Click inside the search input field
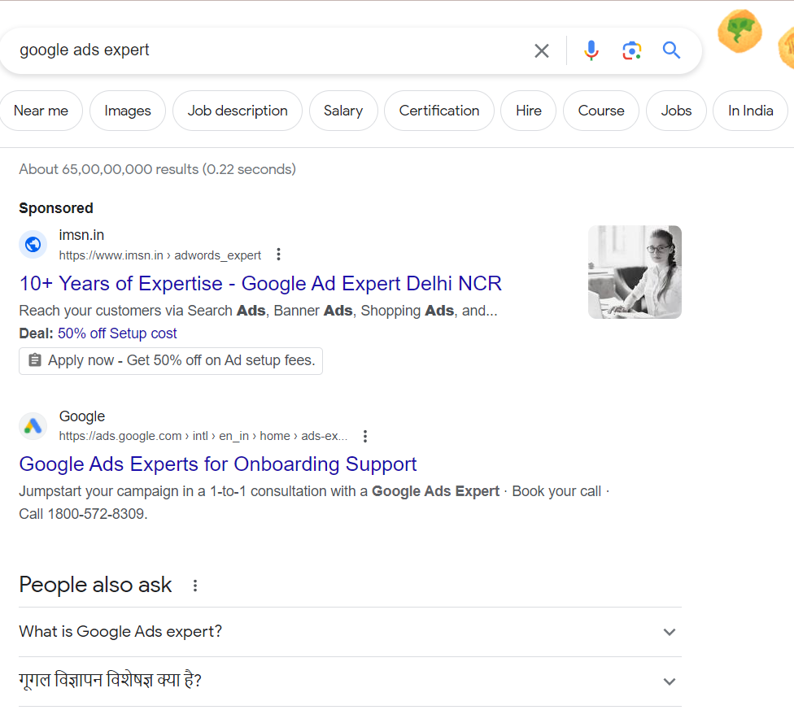Screen dimensions: 794x710 [244, 50]
